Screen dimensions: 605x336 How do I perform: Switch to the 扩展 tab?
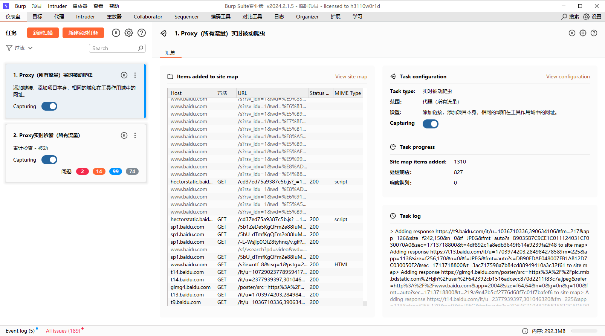(336, 17)
